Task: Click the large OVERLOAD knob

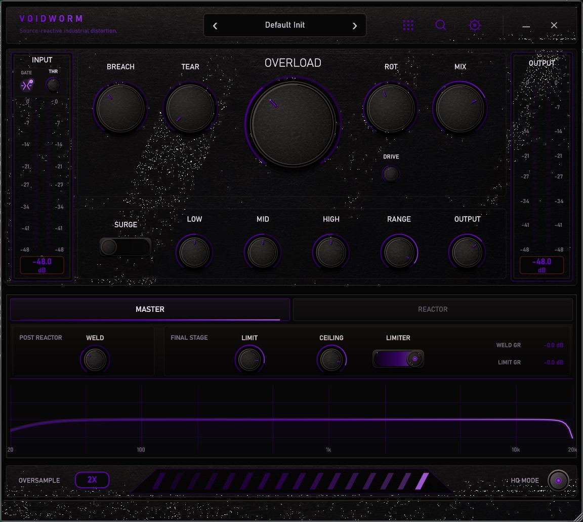Action: 293,124
